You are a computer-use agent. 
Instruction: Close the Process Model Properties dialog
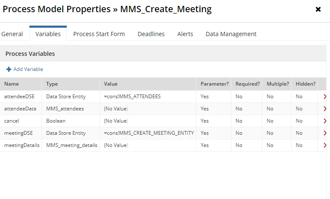(x=318, y=9)
